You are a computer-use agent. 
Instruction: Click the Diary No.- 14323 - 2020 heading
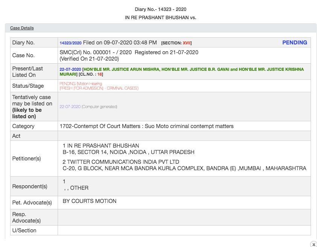pos(160,9)
